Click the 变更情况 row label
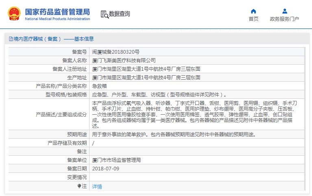 tap(77, 177)
